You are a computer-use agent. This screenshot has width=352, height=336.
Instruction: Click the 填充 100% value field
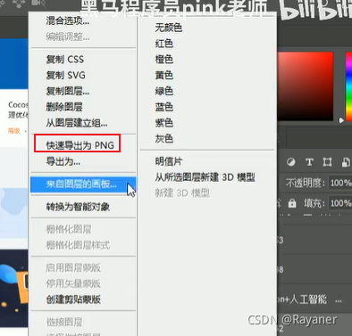(x=340, y=203)
